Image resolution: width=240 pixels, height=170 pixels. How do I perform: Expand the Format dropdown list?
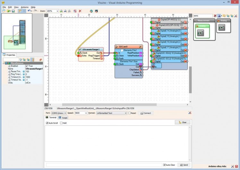[x=125, y=113]
